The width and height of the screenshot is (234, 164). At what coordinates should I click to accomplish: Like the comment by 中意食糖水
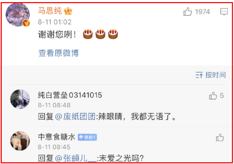click(220, 137)
